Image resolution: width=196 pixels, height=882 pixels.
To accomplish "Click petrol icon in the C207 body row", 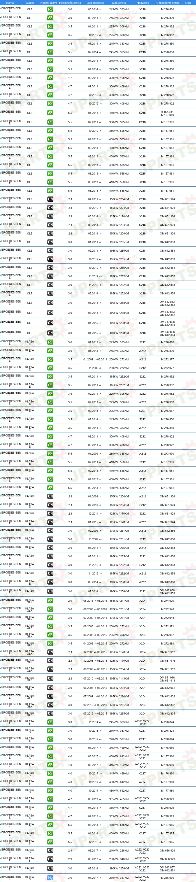I will [50, 411].
